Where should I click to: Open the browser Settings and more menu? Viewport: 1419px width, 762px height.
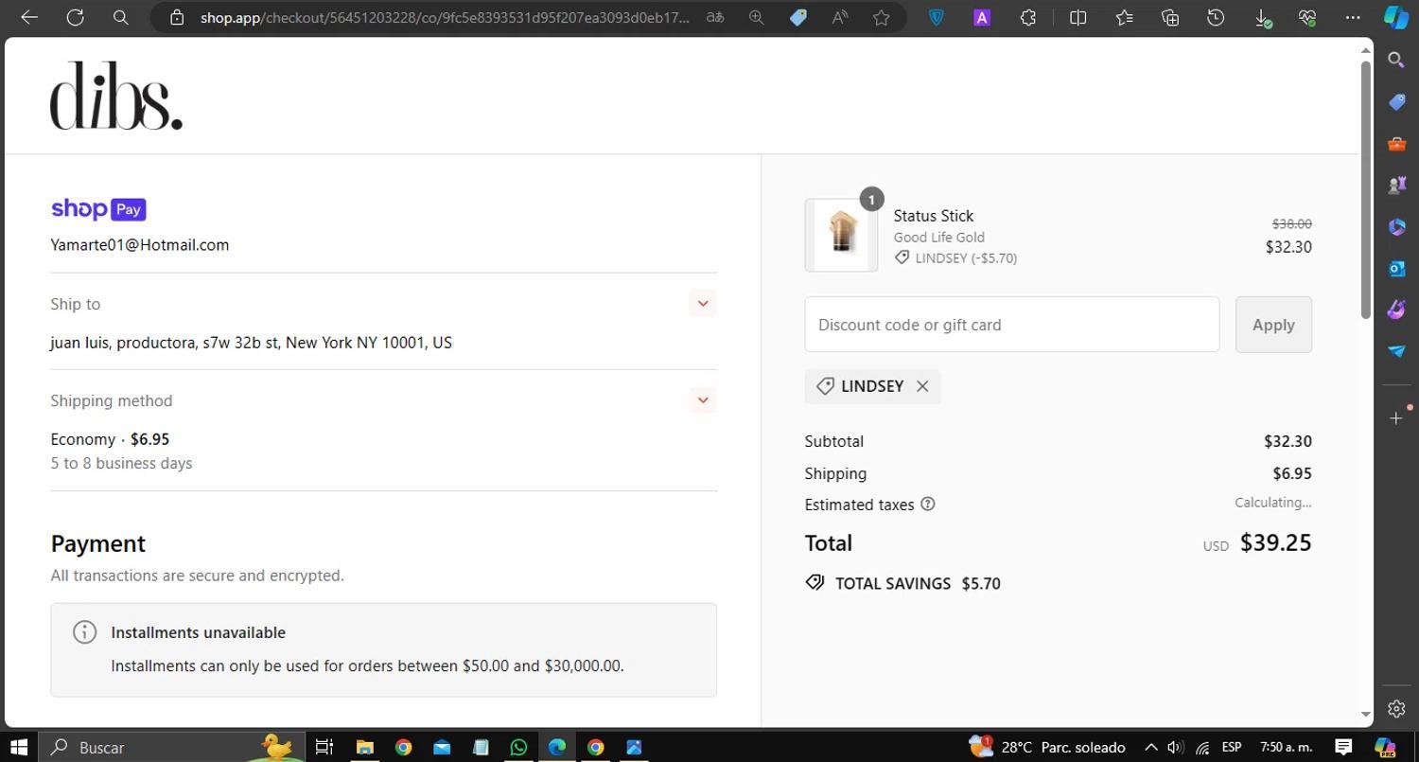pos(1354,17)
